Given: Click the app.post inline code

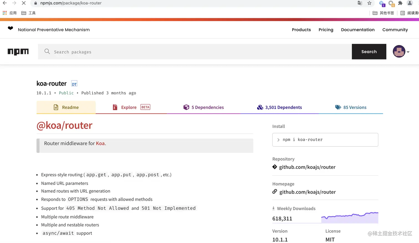Looking at the screenshot, I should [x=148, y=175].
